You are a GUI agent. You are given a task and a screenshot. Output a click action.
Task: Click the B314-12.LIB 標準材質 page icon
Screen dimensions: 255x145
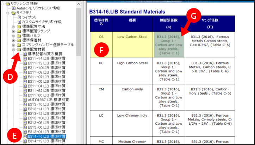tap(25, 141)
